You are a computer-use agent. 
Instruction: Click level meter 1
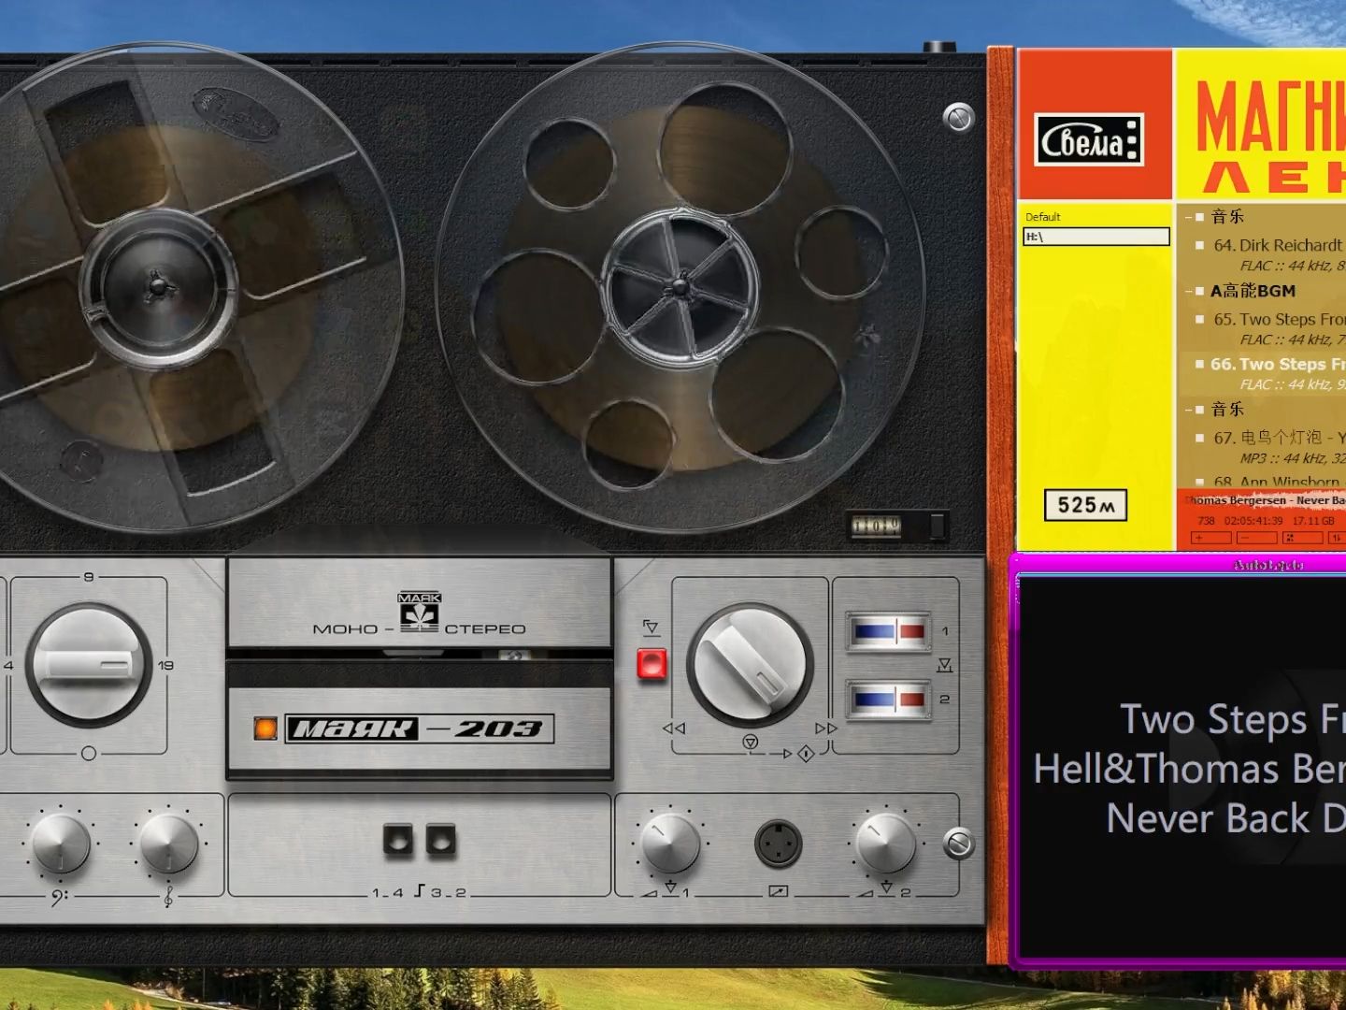pyautogui.click(x=888, y=632)
